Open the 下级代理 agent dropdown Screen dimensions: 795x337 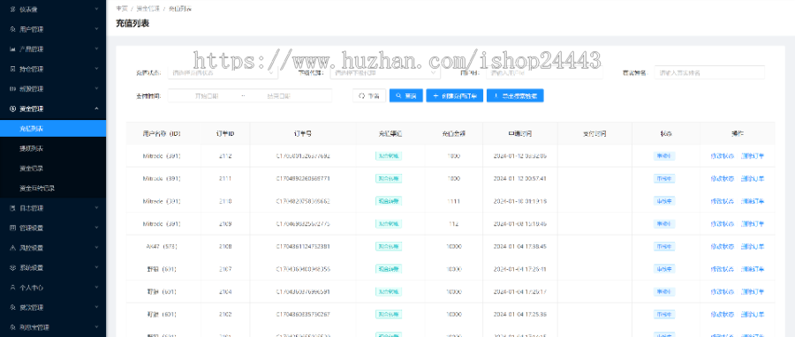(385, 73)
